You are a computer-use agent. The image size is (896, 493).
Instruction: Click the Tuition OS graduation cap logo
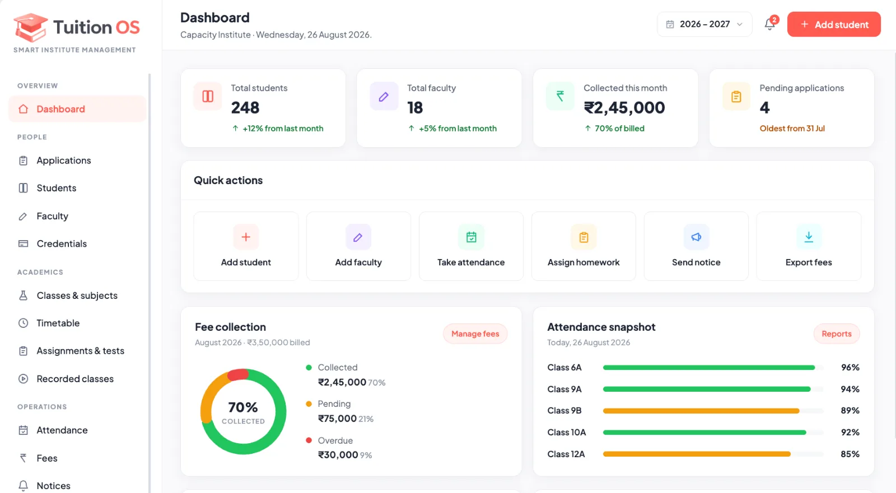tap(31, 27)
